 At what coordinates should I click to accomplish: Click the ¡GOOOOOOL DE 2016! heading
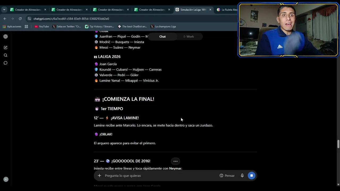(x=131, y=161)
